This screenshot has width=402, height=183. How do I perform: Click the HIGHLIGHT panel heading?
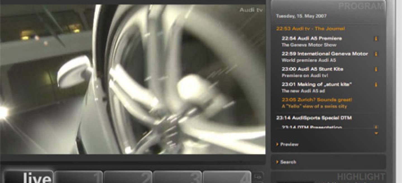coord(361,177)
